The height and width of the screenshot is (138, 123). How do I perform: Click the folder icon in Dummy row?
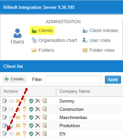[11, 101]
